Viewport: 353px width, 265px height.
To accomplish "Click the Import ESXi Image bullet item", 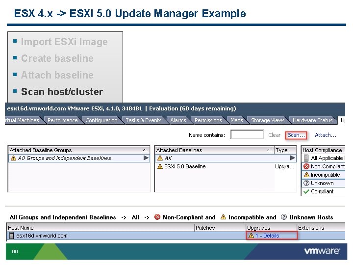I will [x=64, y=42].
